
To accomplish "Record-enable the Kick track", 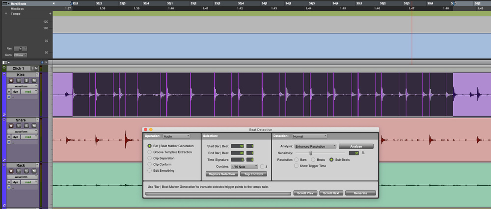I will (11, 80).
